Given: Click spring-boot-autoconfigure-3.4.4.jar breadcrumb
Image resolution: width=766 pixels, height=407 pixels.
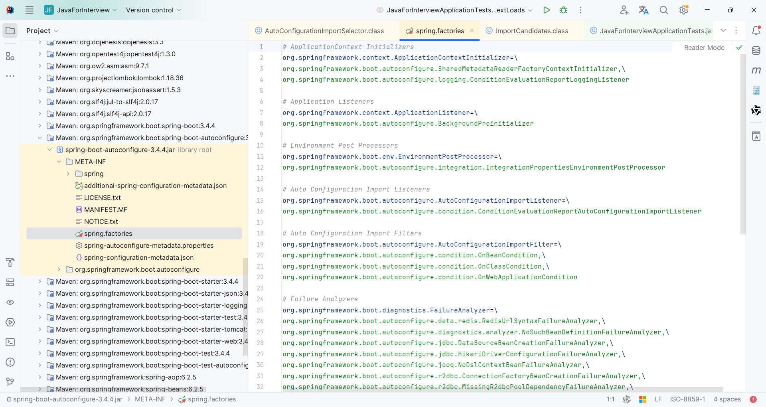Looking at the screenshot, I should [x=65, y=399].
